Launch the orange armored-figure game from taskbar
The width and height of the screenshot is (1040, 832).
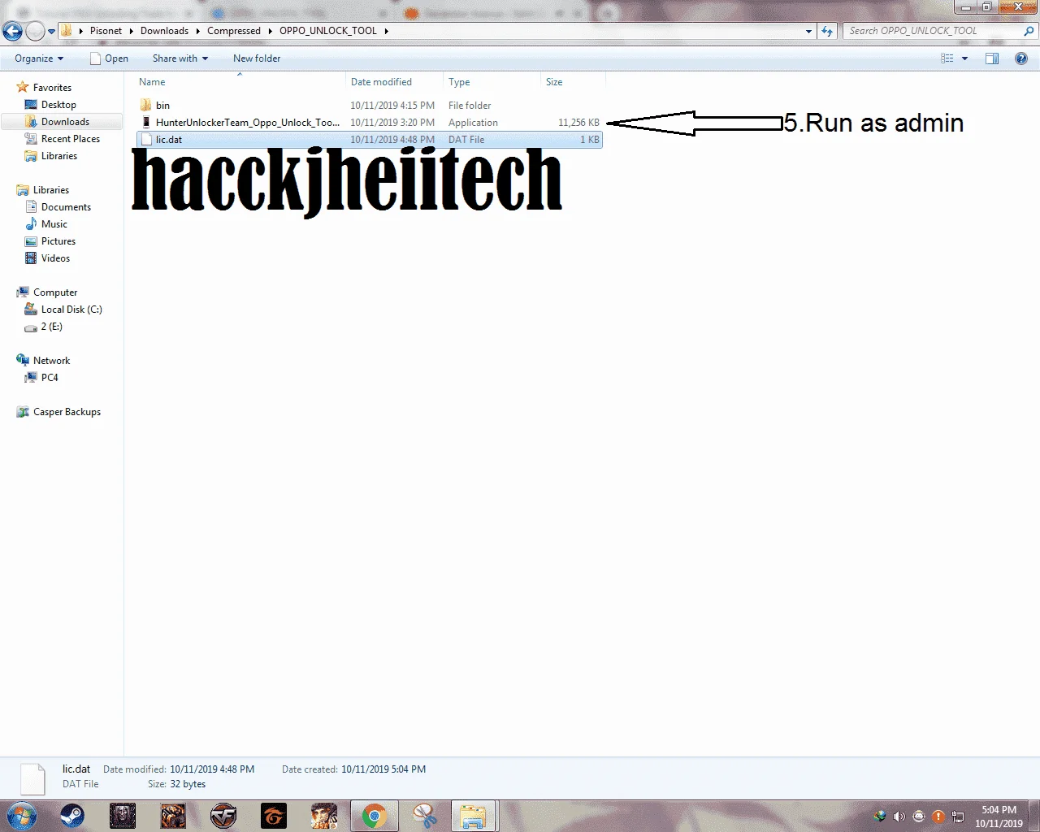[173, 816]
